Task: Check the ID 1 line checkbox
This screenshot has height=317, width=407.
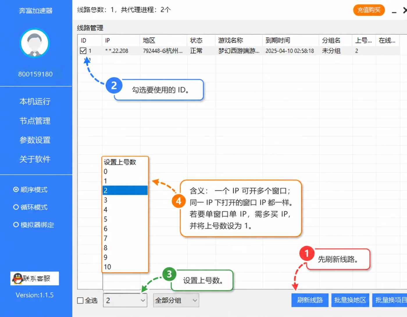Action: click(83, 51)
